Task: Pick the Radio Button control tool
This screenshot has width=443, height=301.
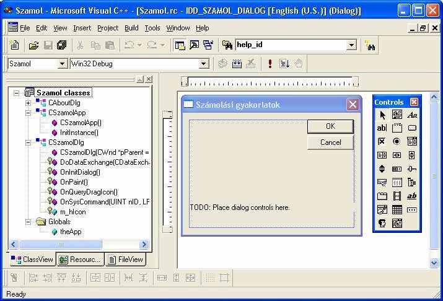Action: [x=397, y=141]
